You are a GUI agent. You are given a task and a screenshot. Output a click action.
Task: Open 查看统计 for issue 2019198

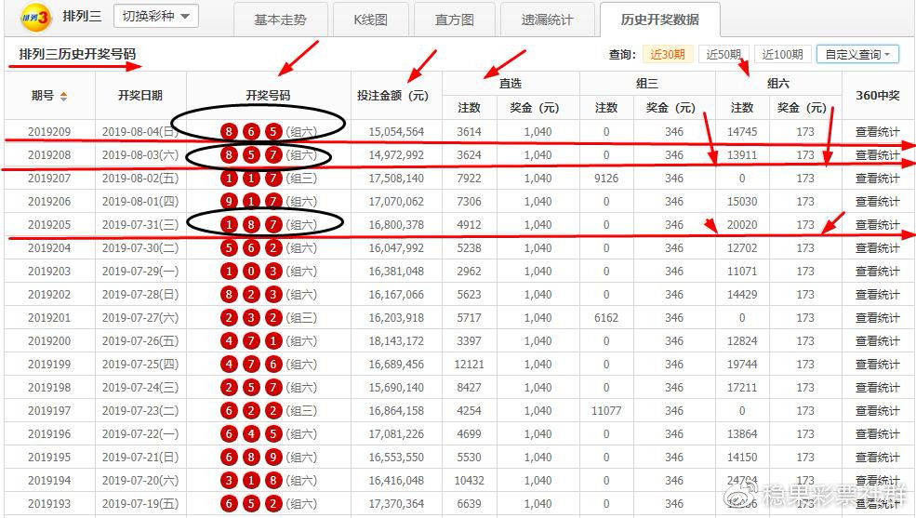pos(878,387)
